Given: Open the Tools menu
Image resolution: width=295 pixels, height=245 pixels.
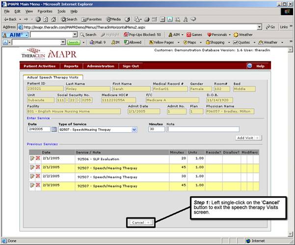Looking at the screenshot, I should click(61, 11).
